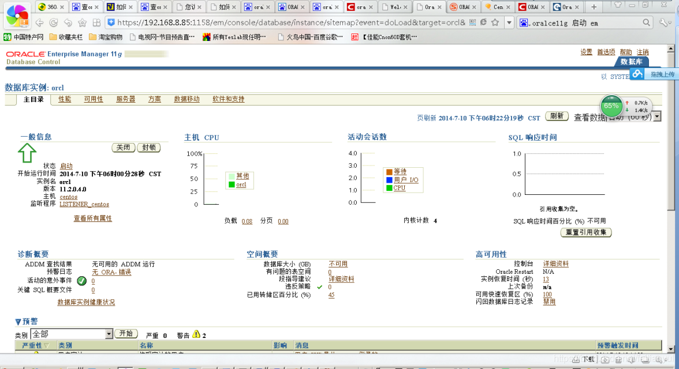
Task: Click the green check icon beside active incidents
Action: coord(81,281)
